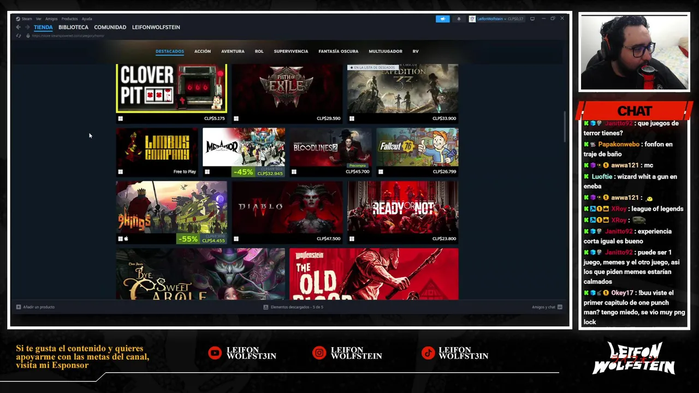Screen dimensions: 699x393
Task: Select the AVENTURA category tab
Action: pos(233,51)
